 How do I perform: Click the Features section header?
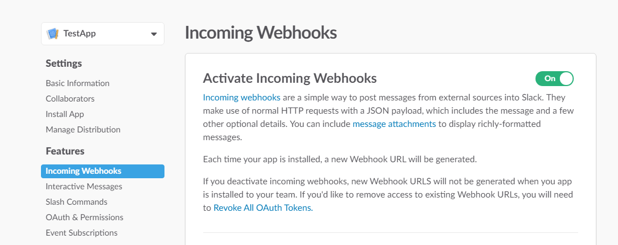click(65, 151)
